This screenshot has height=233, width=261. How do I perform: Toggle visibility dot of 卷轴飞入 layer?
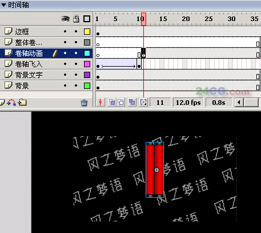[65, 64]
